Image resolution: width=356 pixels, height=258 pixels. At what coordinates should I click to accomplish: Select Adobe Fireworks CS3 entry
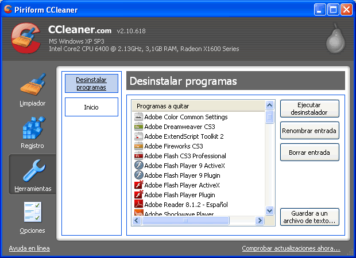(173, 146)
